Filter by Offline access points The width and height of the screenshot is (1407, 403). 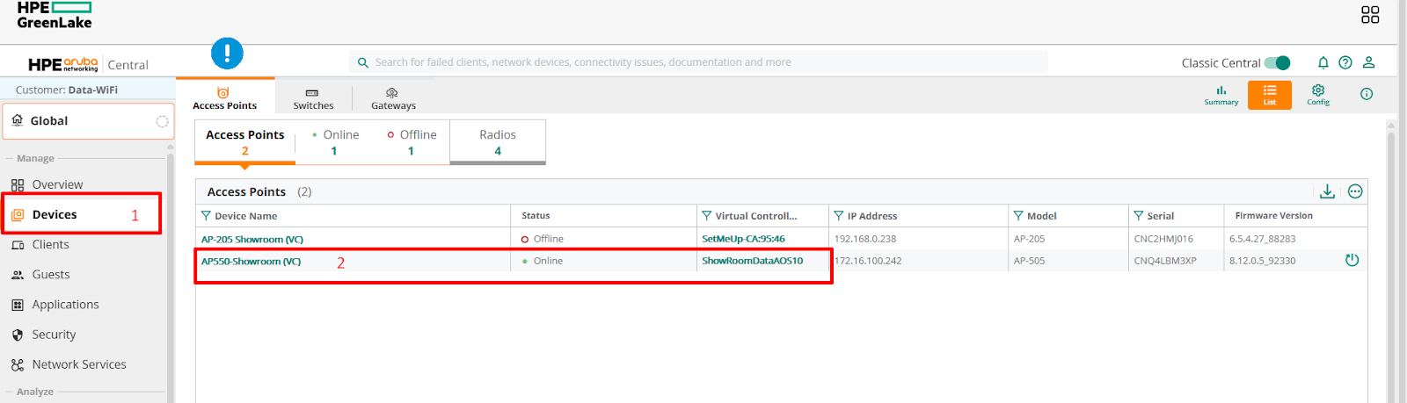point(411,142)
